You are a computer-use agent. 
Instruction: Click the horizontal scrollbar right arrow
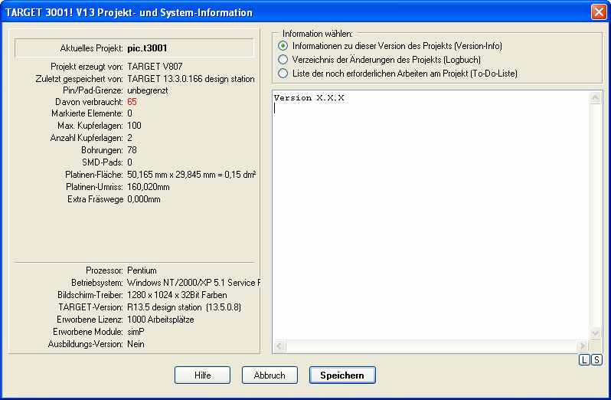pos(584,346)
